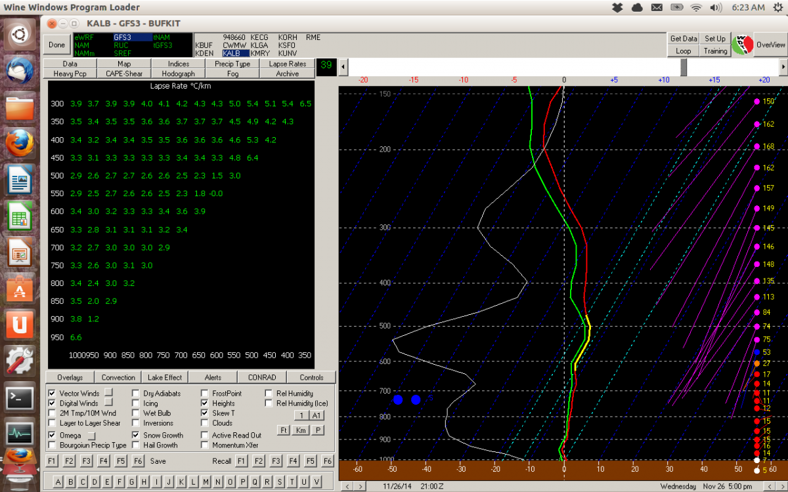Viewport: 788px width, 492px height.
Task: Step back with the bottom-left arrow button
Action: pyautogui.click(x=348, y=486)
